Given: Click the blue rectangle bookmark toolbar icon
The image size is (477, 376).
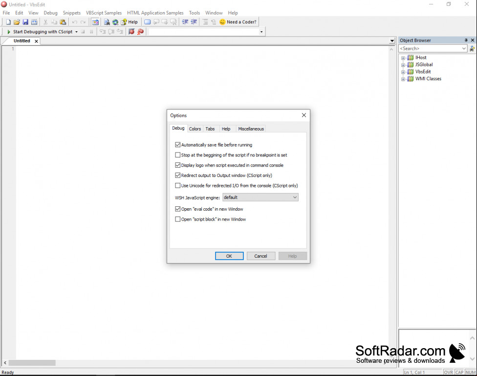Looking at the screenshot, I should pos(147,22).
